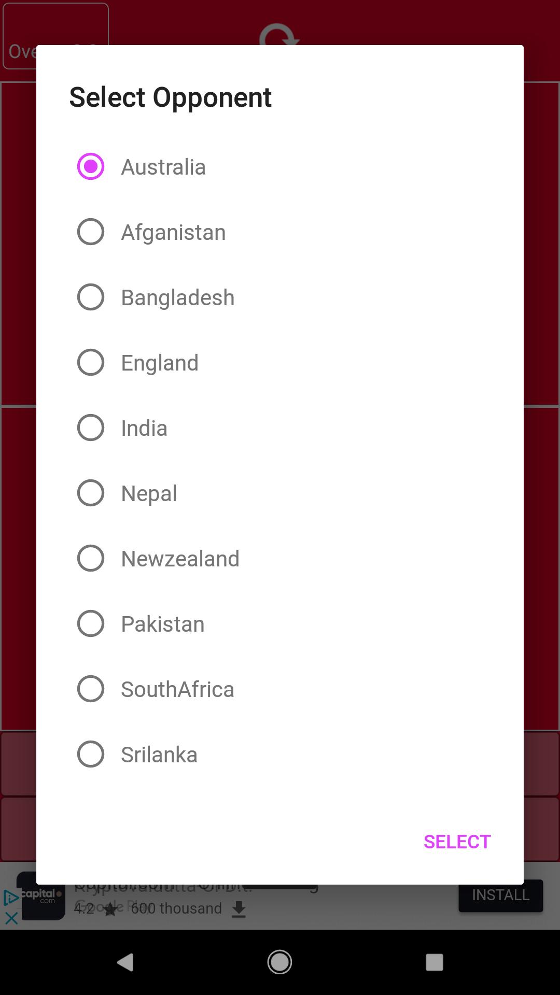Tap the download icon in ad banner
The image size is (560, 995).
tap(239, 909)
